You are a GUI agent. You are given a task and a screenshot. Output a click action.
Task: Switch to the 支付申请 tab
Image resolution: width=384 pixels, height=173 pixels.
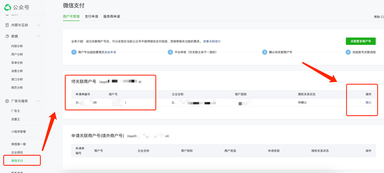(91, 17)
